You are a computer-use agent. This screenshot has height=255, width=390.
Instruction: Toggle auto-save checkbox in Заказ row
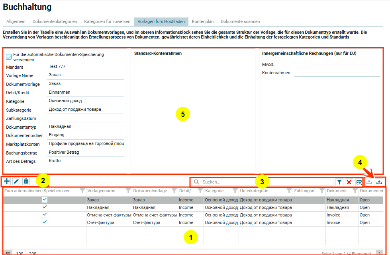[45, 200]
